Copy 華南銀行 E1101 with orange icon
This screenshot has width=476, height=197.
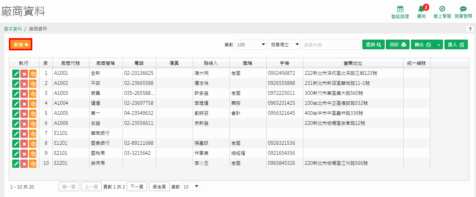tap(33, 133)
